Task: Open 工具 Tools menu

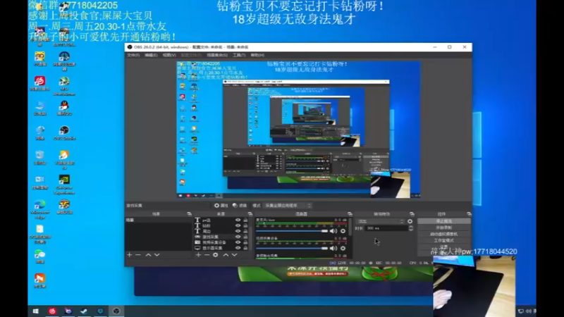Action: [x=239, y=56]
